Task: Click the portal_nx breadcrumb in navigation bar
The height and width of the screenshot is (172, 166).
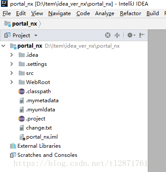Action: click(x=25, y=24)
